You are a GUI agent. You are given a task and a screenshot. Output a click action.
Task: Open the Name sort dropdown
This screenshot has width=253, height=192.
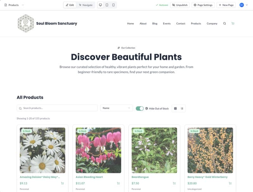pos(116,108)
